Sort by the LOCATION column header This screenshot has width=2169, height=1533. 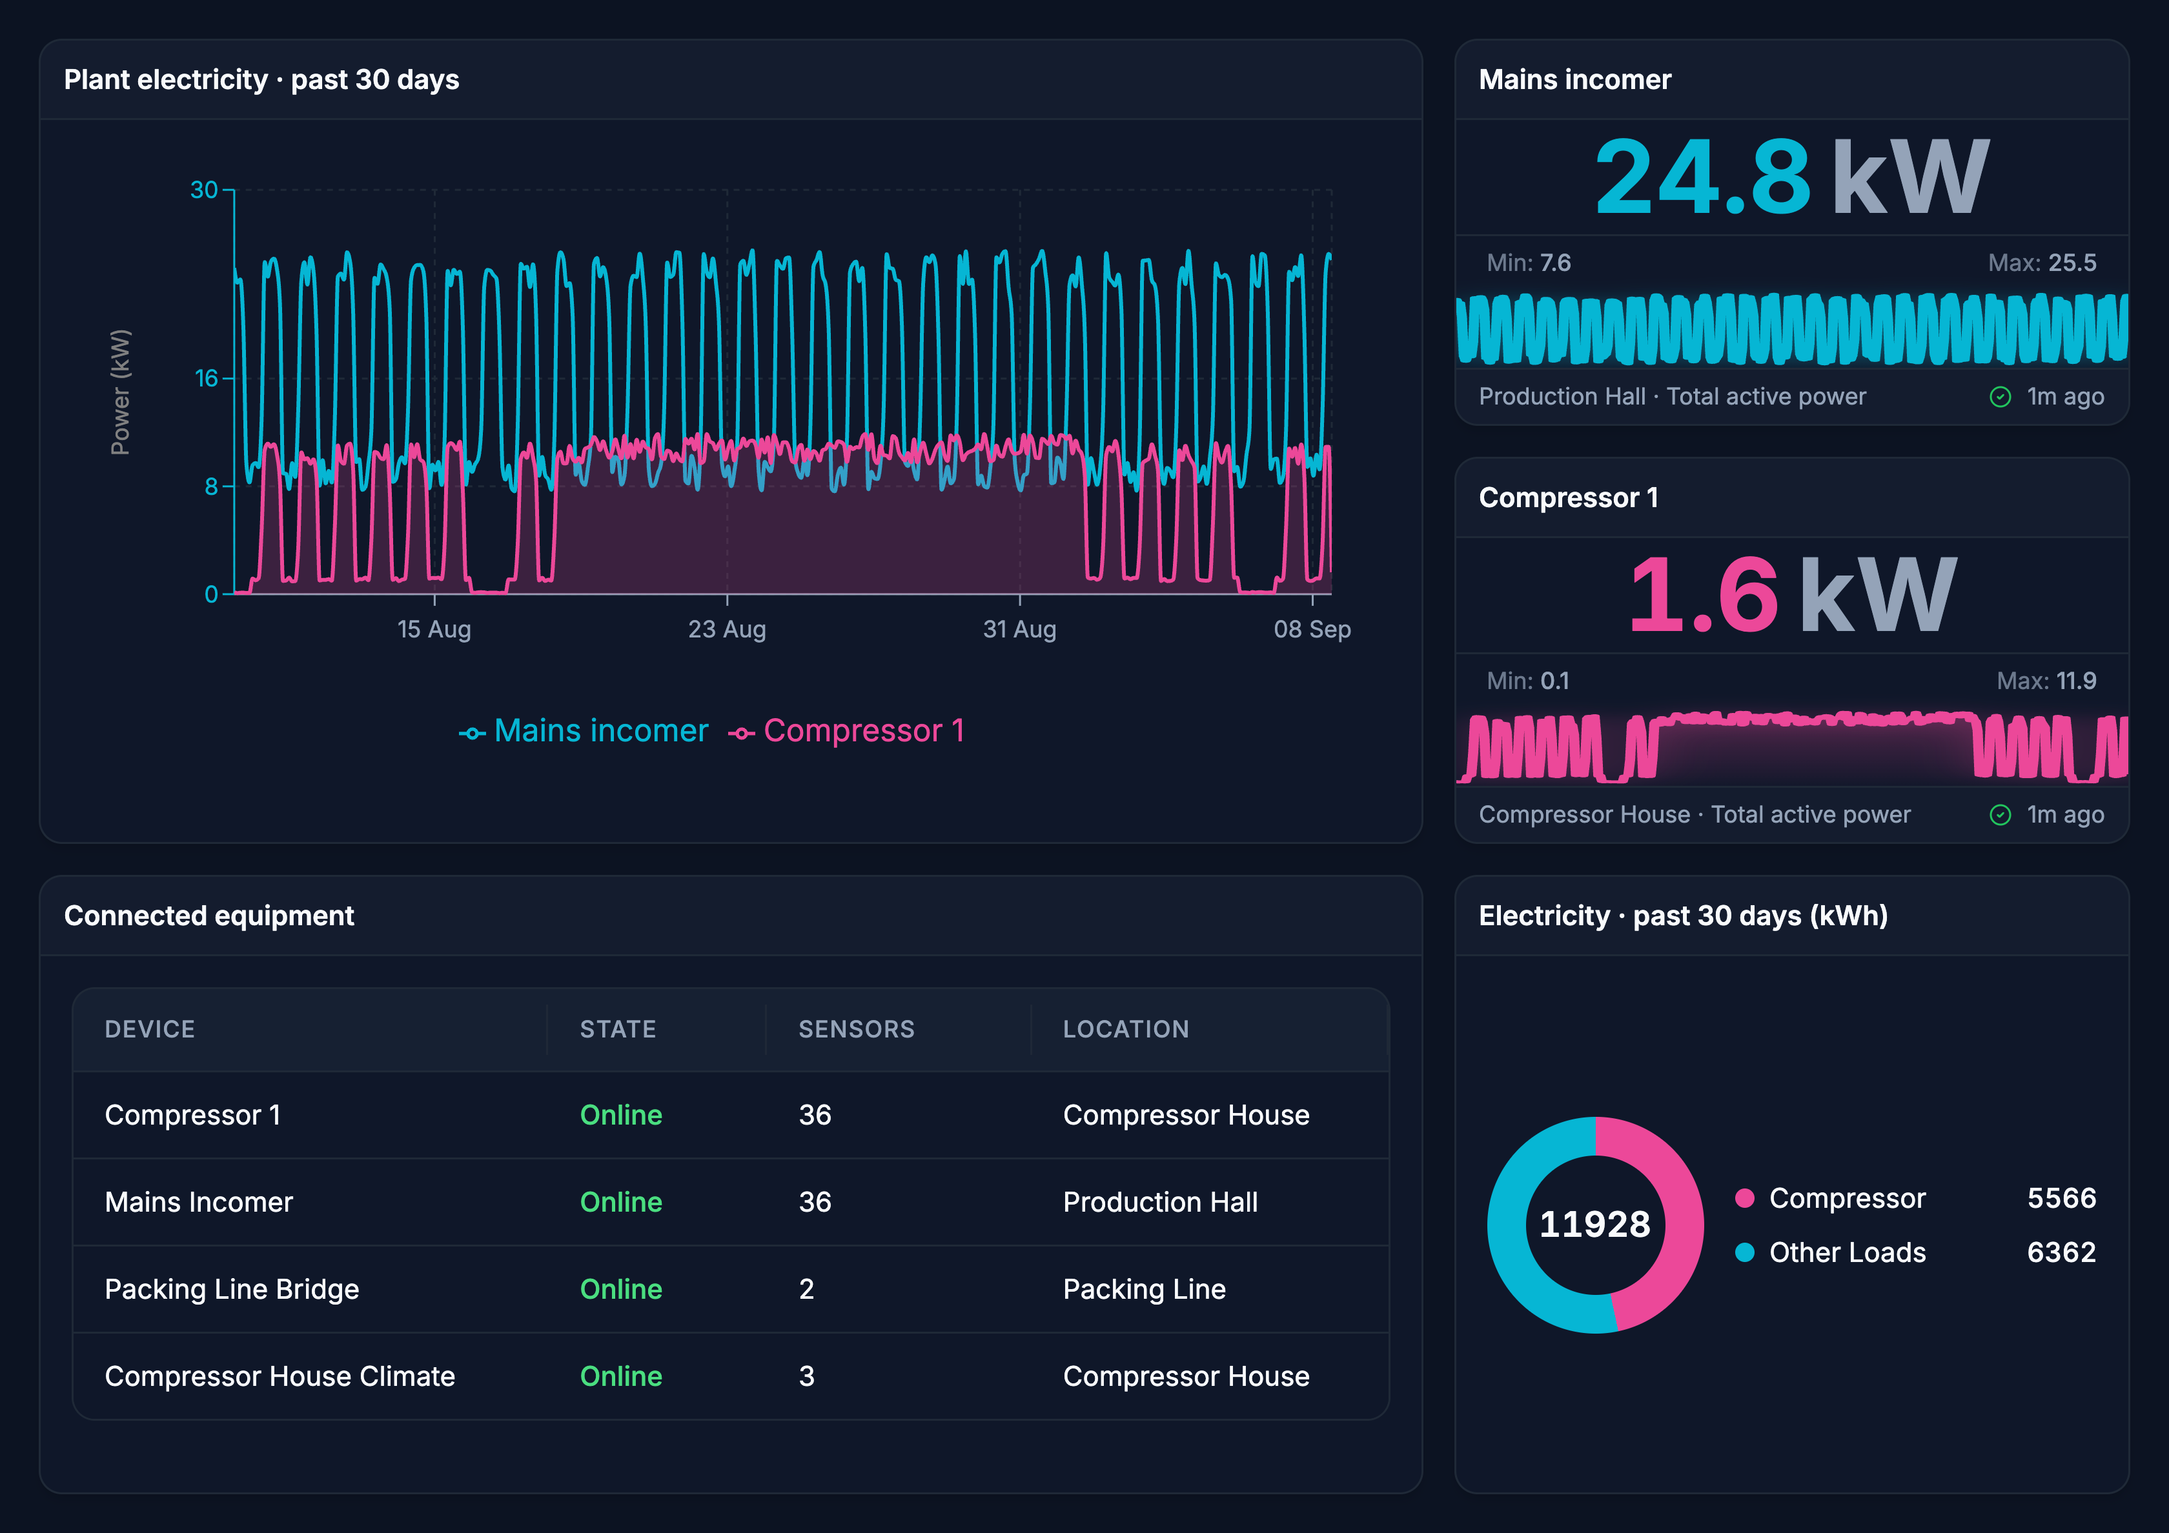point(1126,1029)
